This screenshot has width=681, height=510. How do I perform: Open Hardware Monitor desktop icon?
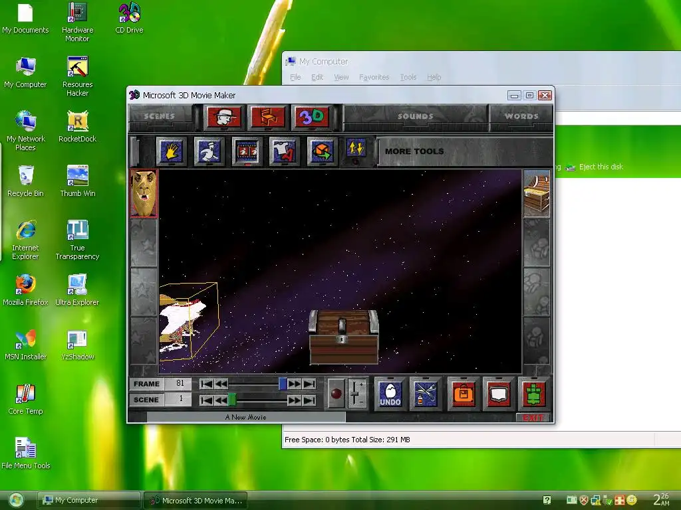tap(77, 22)
